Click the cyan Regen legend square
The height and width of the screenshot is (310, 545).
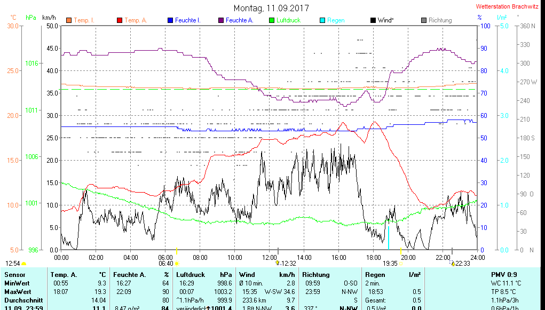click(322, 20)
